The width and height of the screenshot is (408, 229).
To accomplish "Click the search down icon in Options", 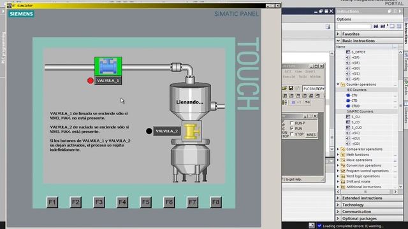I will tap(375, 27).
